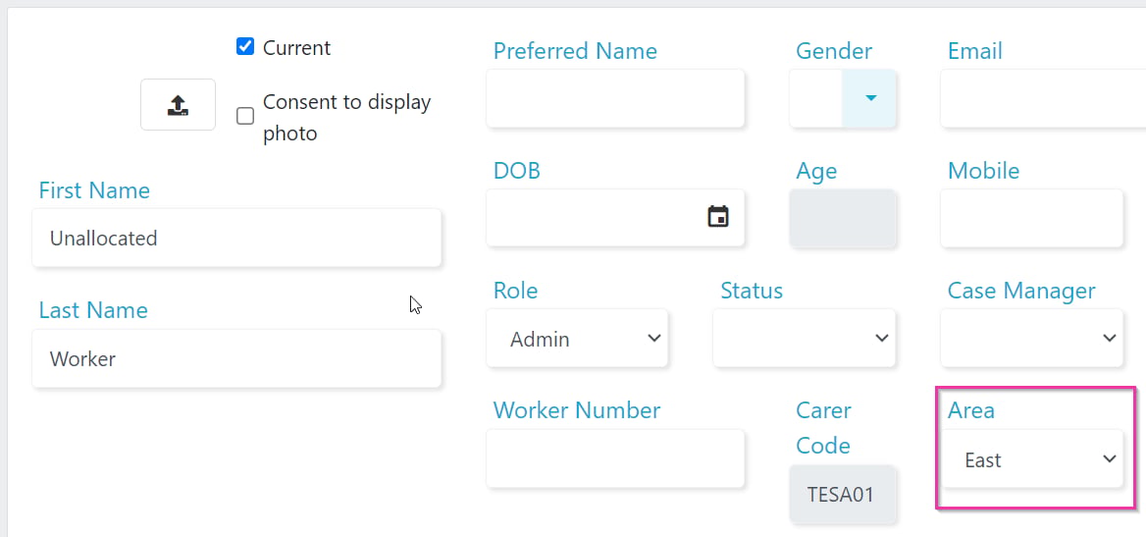Click the Consent to display photo label
The height and width of the screenshot is (537, 1146).
[x=347, y=117]
